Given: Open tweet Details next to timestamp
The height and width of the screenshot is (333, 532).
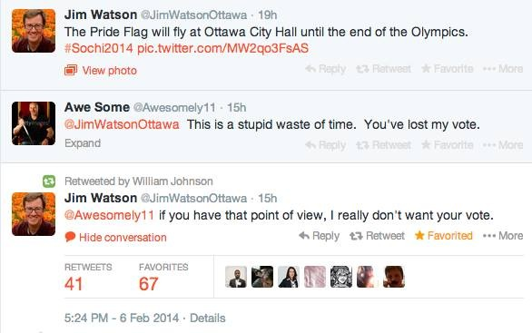Looking at the screenshot, I should click(x=208, y=318).
